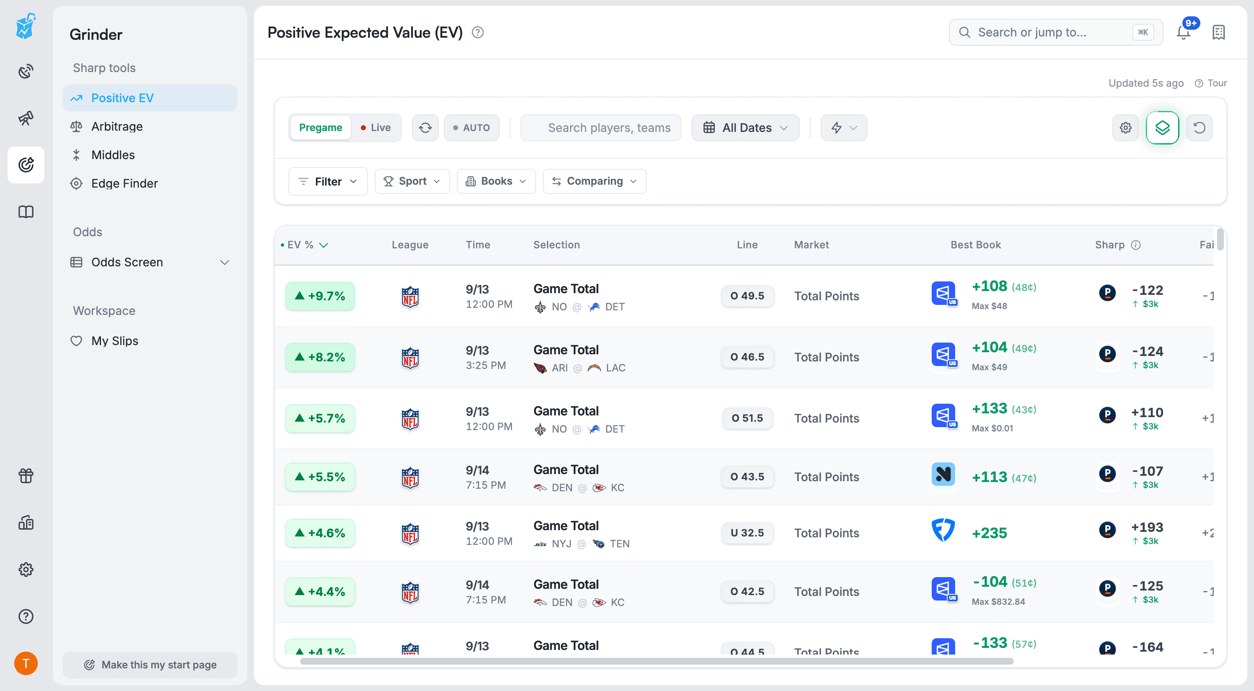Click the help icon beside Positive Expected Value
The image size is (1254, 691).
click(x=477, y=33)
